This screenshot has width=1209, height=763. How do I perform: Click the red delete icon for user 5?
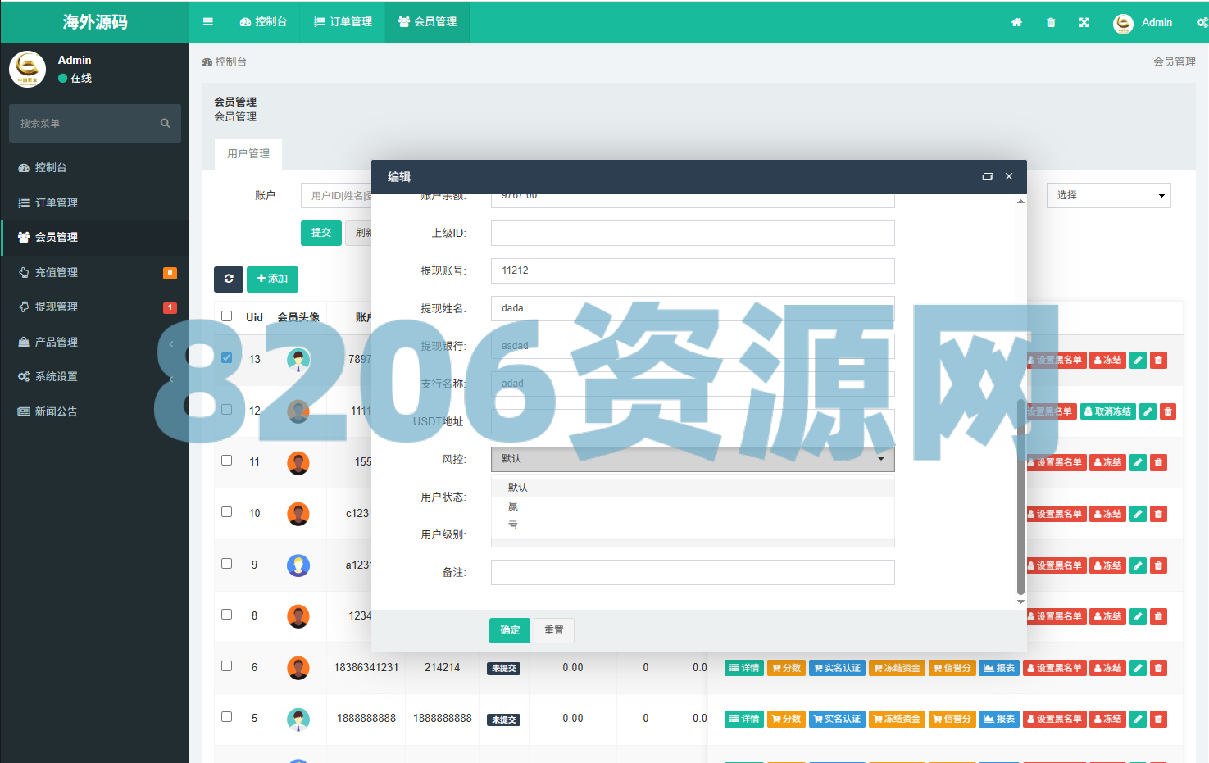click(1158, 719)
